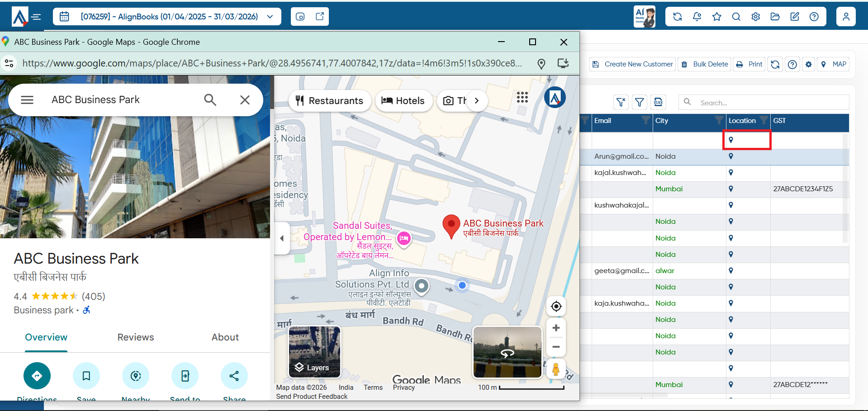Click the map zoom in plus button
Viewport: 868px width, 411px height.
click(556, 328)
